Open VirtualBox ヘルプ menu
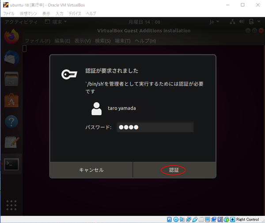The width and height of the screenshot is (265, 223). 91,14
